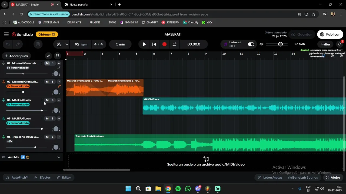346x194 pixels.
Task: Open the AutoPitch tab
Action: (17, 178)
